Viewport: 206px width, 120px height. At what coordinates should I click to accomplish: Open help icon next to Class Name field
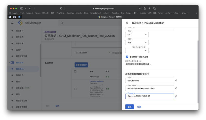176,88
